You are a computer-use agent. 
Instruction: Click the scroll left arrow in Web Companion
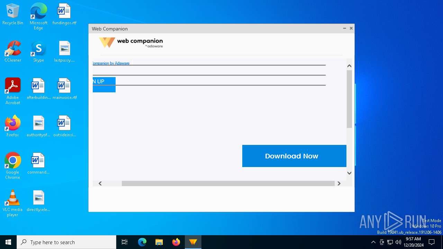[100, 183]
